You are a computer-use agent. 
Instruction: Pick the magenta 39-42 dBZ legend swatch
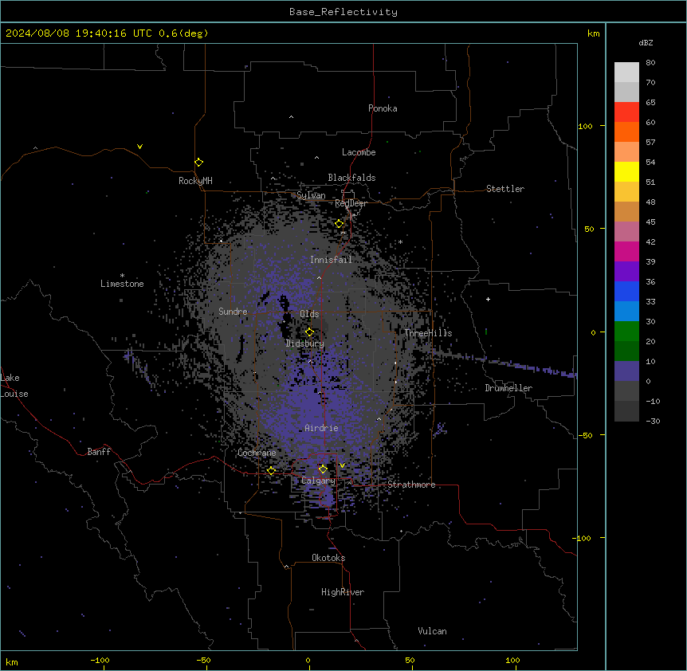pos(626,251)
